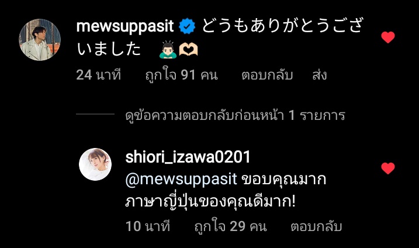Image resolution: width=419 pixels, height=248 pixels.
Task: Click the 24 นาที timestamp
Action: (x=99, y=75)
